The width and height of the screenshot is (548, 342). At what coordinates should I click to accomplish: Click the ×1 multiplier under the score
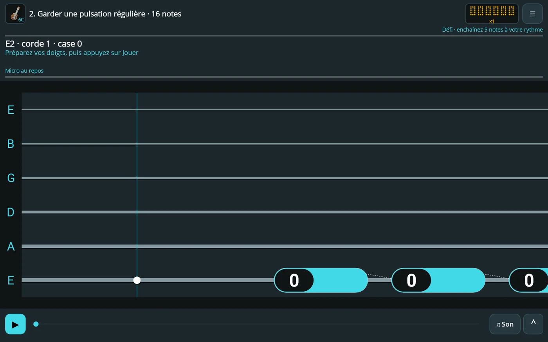tap(492, 21)
